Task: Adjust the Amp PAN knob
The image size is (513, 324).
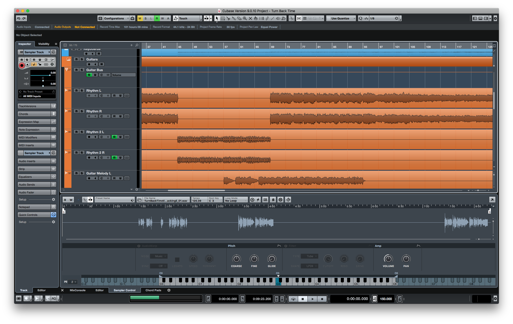Action: point(406,259)
